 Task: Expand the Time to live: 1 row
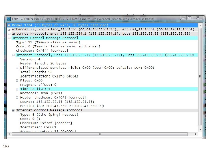click(17, 89)
